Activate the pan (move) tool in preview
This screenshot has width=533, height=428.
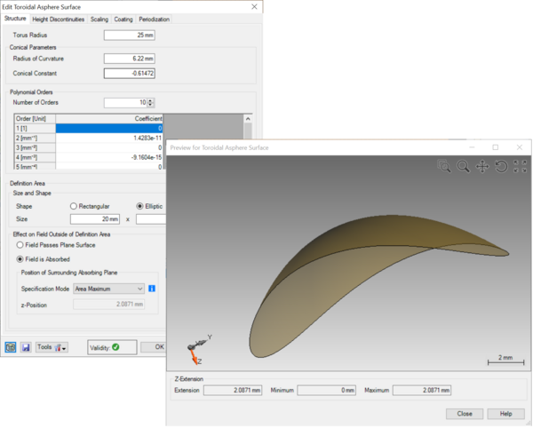pyautogui.click(x=482, y=166)
